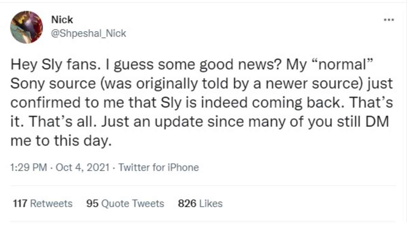Viewport: 407px width, 229px height.
Task: View the 117 Retweets list
Action: (x=43, y=204)
